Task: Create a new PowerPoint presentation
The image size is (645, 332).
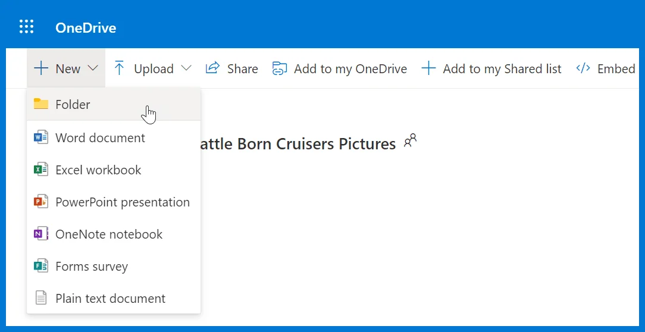Action: (x=114, y=202)
